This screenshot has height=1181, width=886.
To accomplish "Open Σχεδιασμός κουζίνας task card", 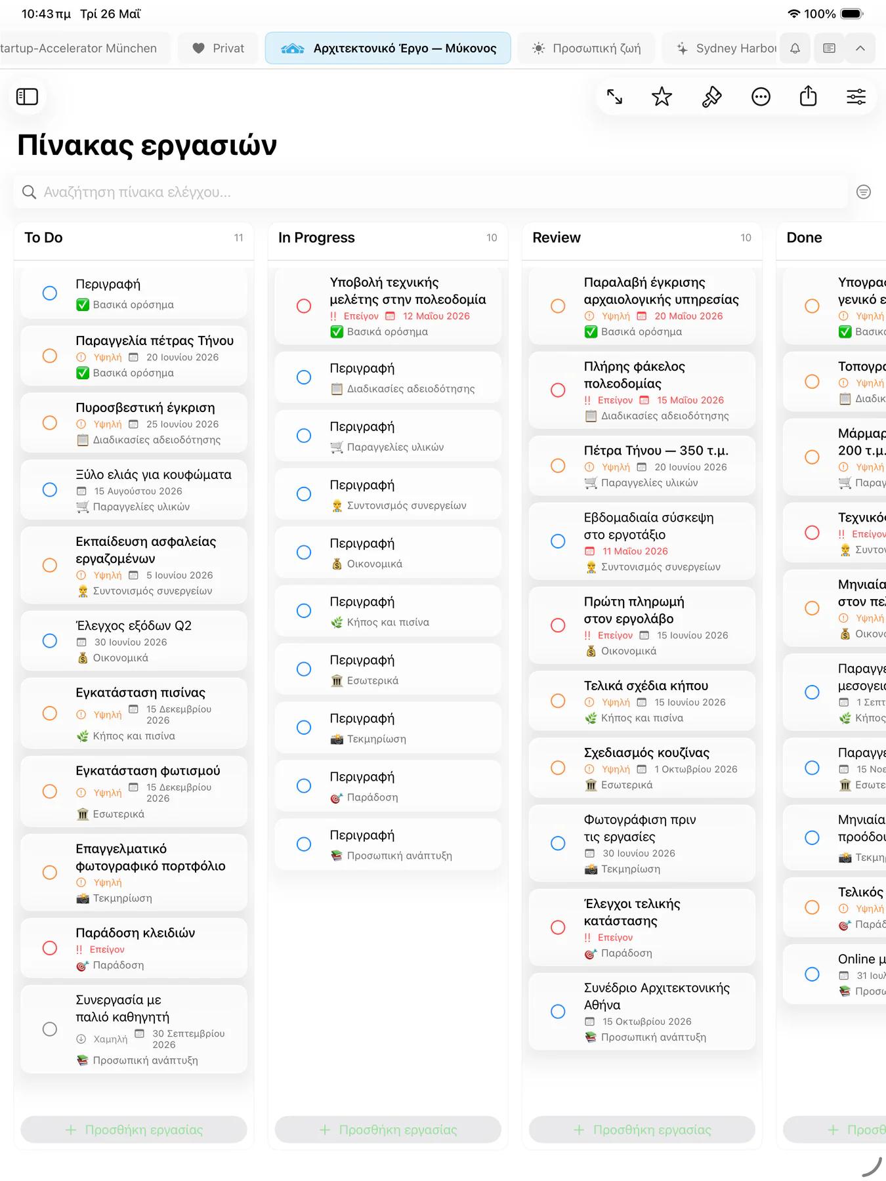I will point(642,768).
